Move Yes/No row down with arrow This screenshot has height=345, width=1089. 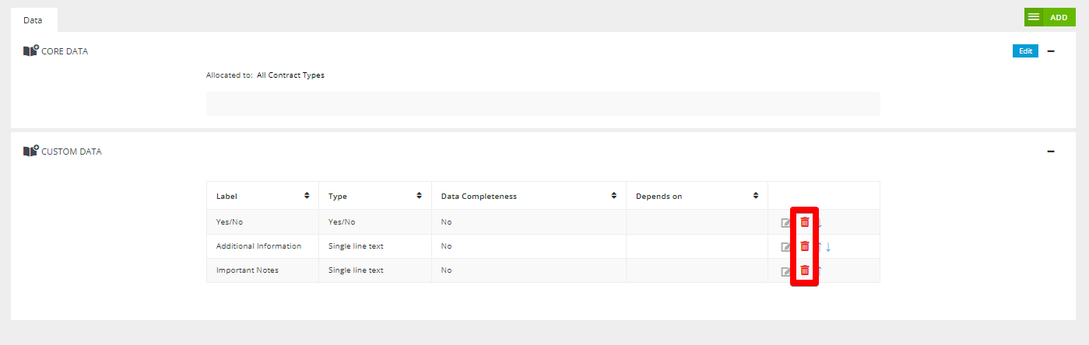coord(820,223)
